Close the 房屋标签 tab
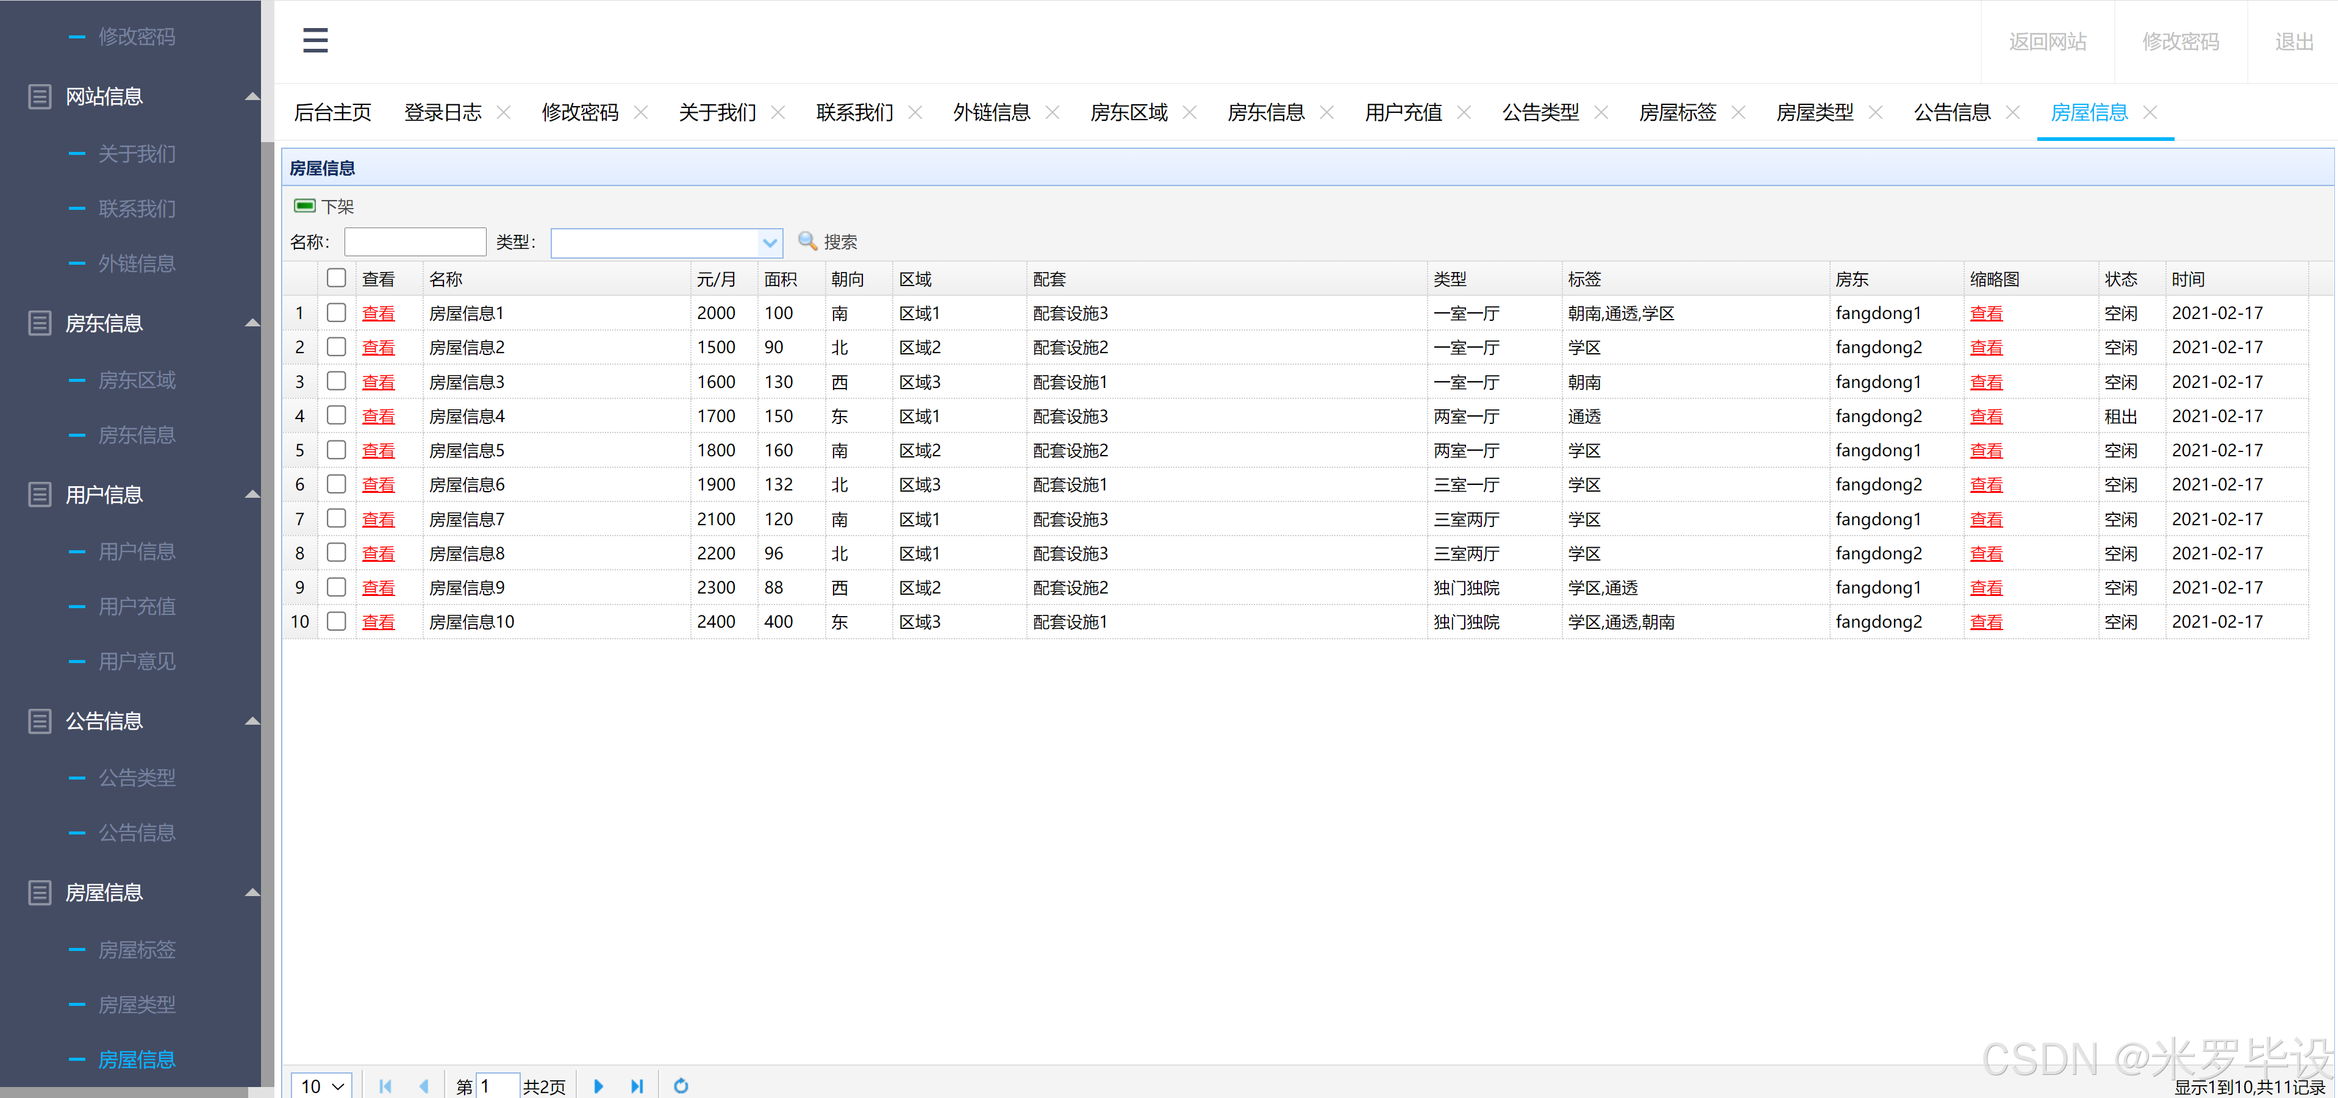The image size is (2338, 1098). coord(1738,113)
